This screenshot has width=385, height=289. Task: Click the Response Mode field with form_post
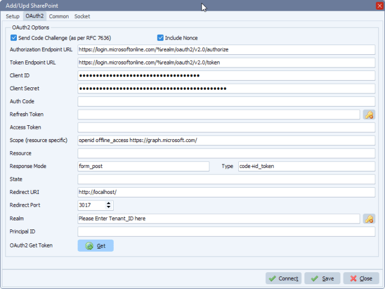[143, 166]
